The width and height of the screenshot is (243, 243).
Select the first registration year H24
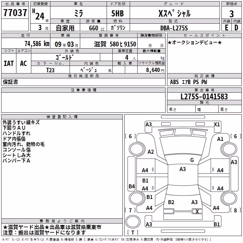pos(39,14)
